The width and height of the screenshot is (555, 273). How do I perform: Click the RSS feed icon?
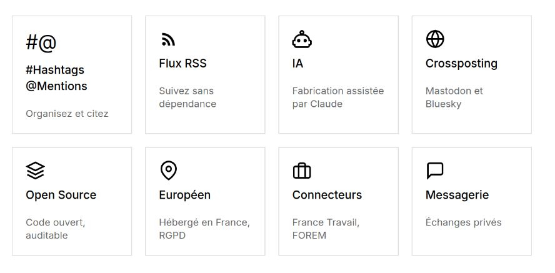[168, 40]
